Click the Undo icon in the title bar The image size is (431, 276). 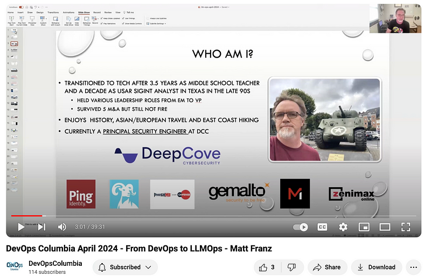point(36,7)
